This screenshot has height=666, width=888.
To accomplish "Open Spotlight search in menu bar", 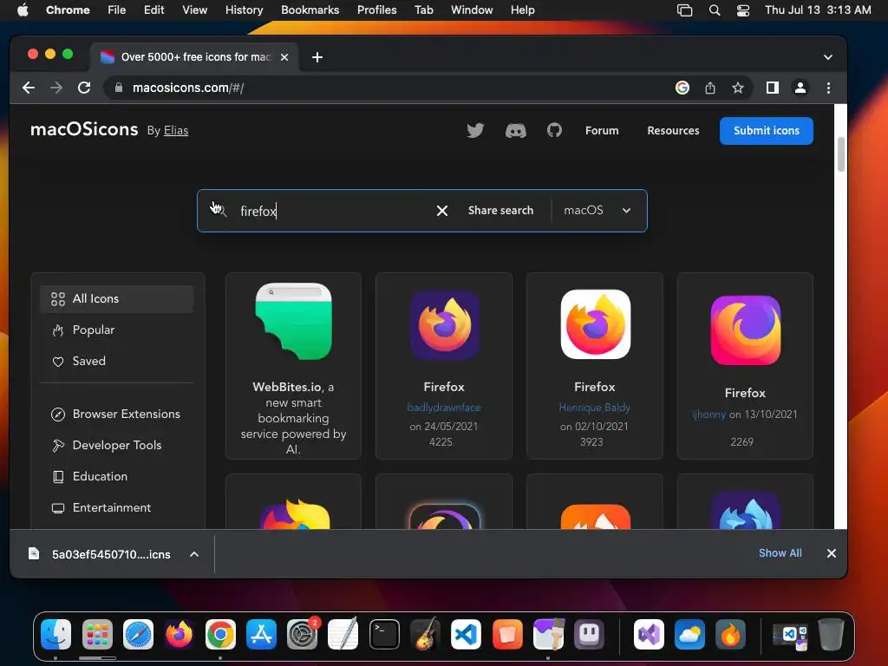I will tap(715, 10).
